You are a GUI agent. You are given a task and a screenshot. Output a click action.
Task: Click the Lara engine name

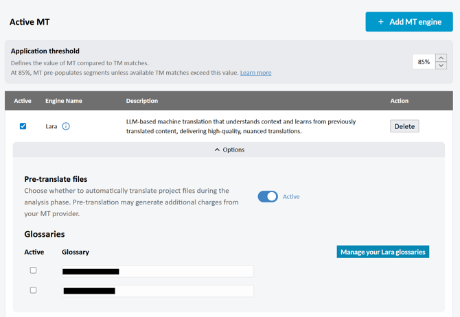coord(51,126)
